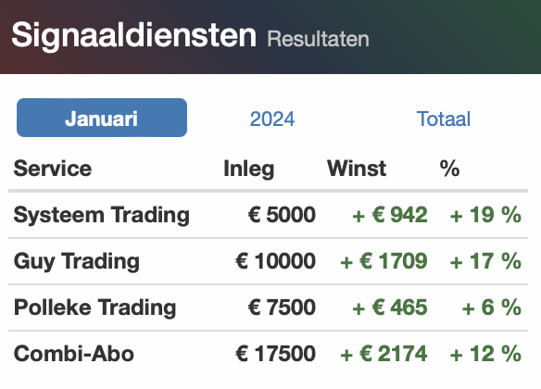Image resolution: width=541 pixels, height=389 pixels.
Task: Click the Resultaten subtitle text
Action: pos(318,39)
